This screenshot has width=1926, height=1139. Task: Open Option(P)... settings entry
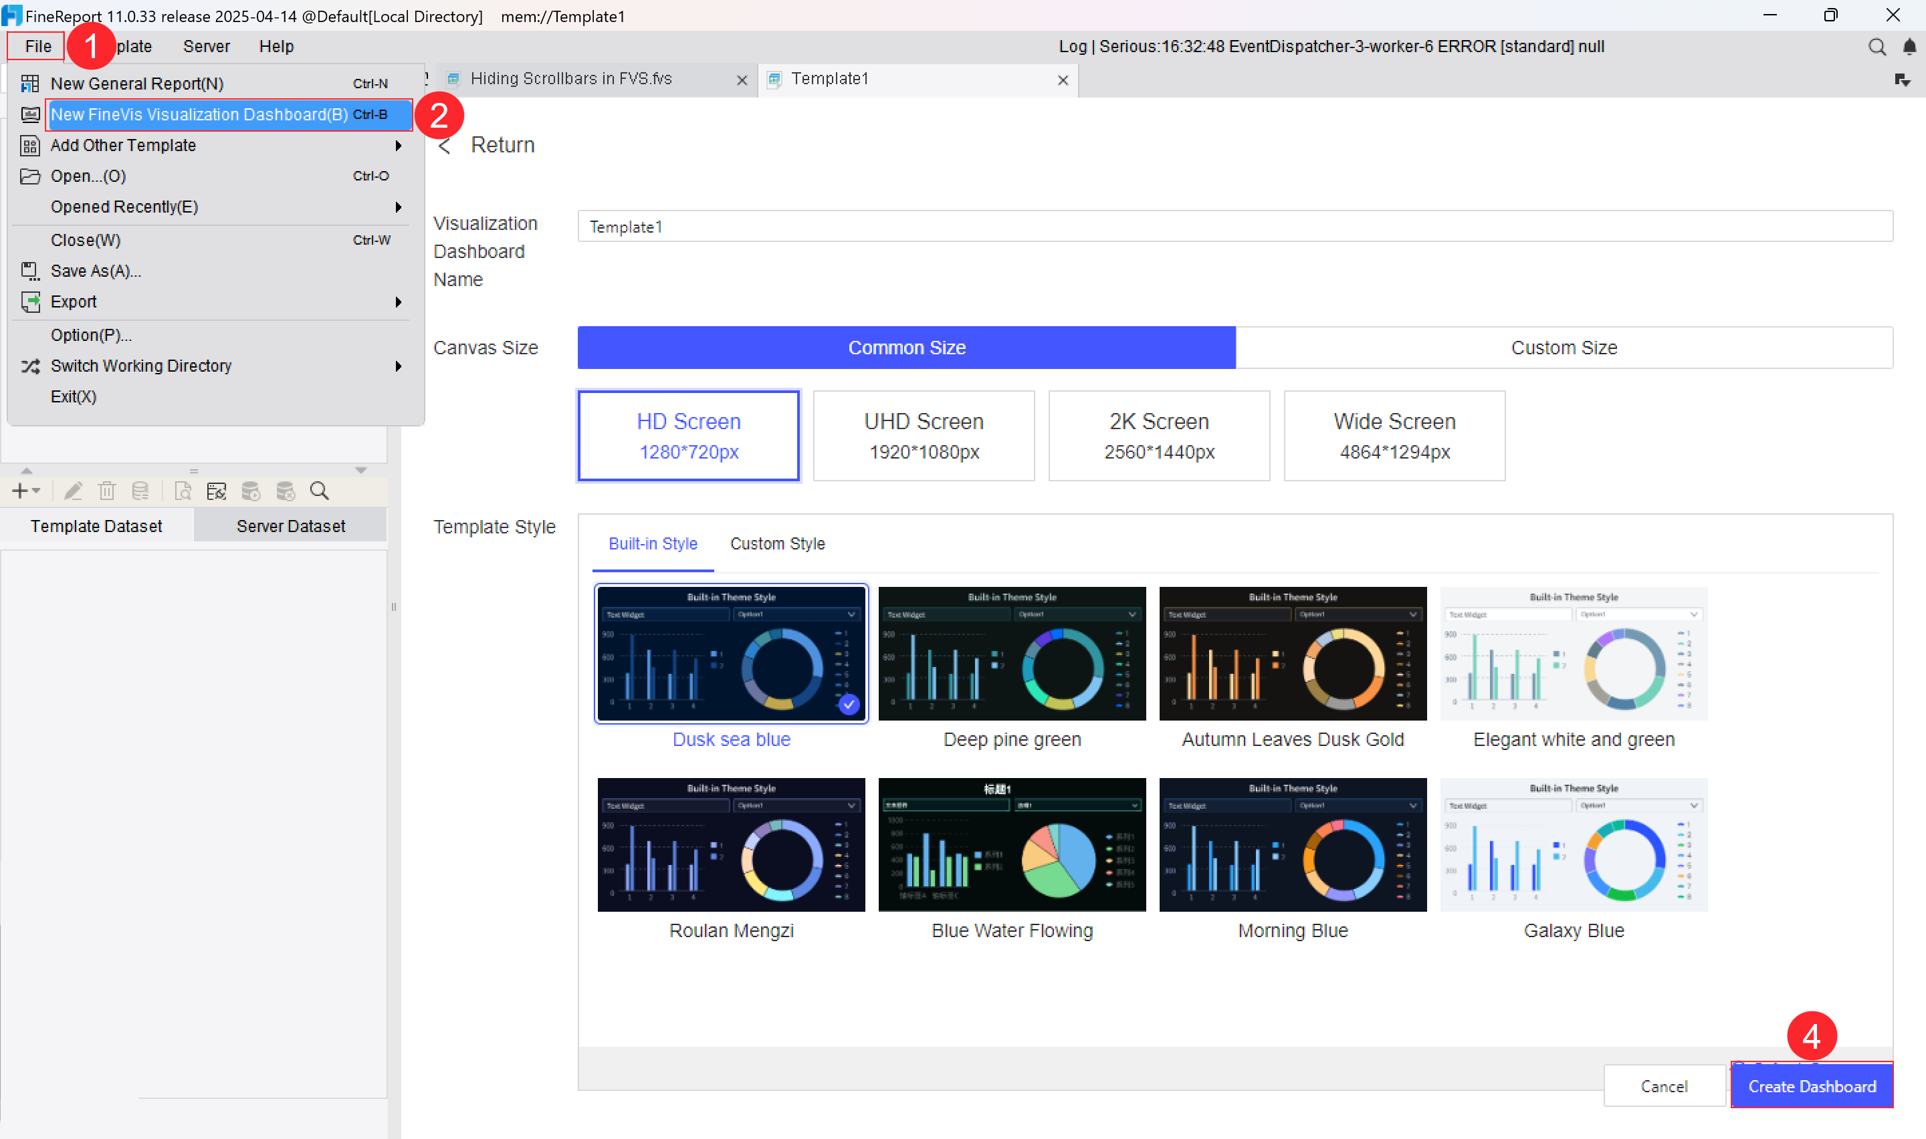(213, 336)
